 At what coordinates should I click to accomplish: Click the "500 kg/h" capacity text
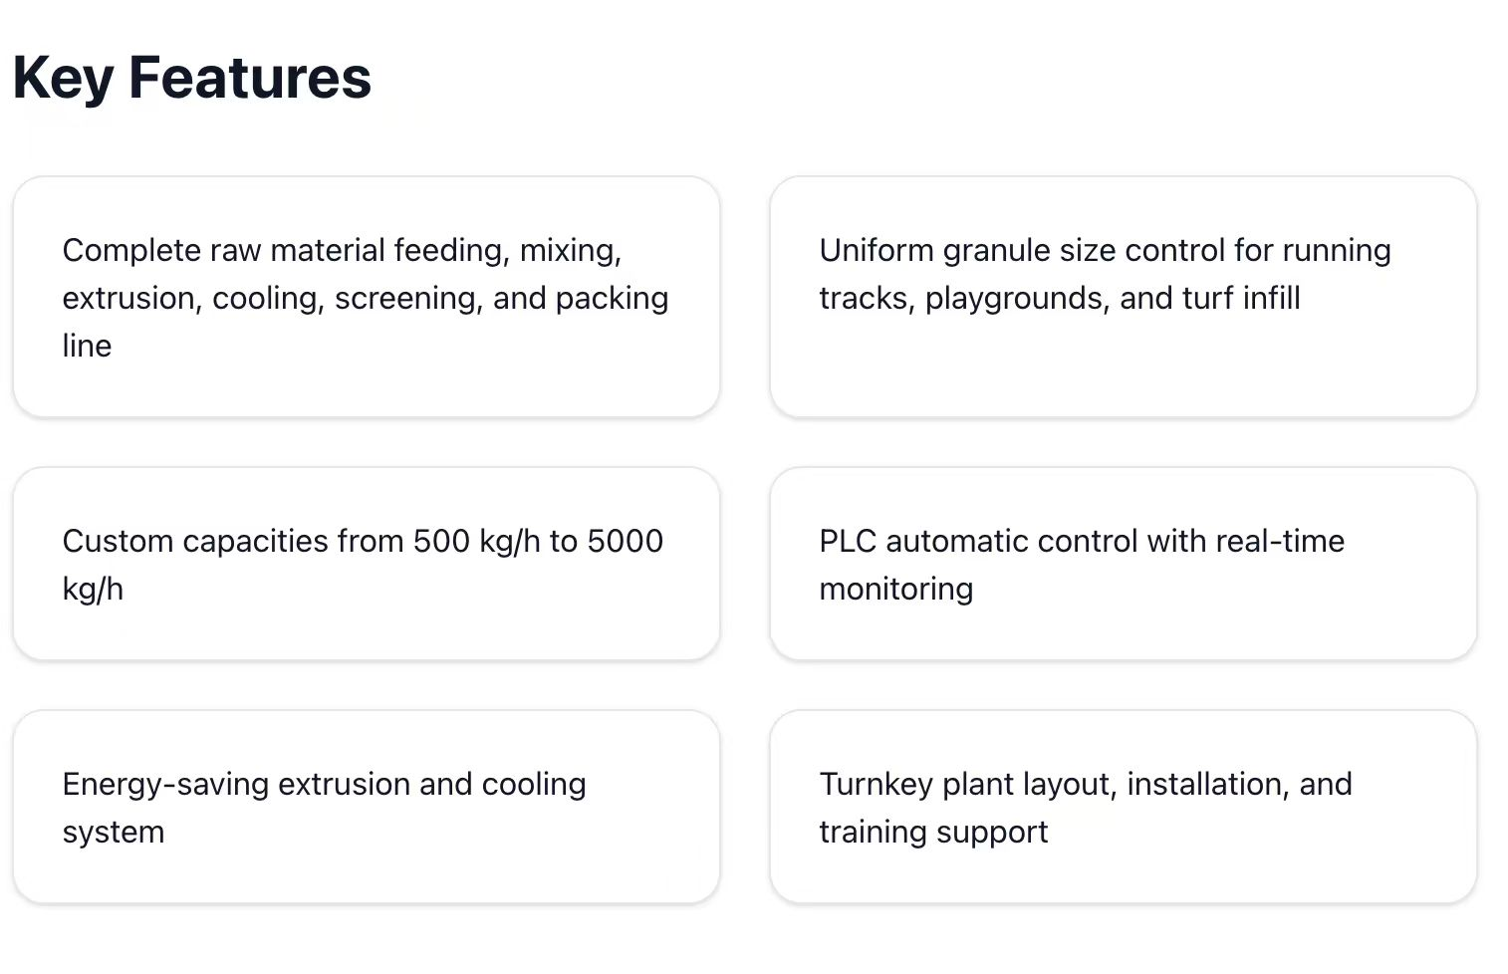(x=476, y=541)
